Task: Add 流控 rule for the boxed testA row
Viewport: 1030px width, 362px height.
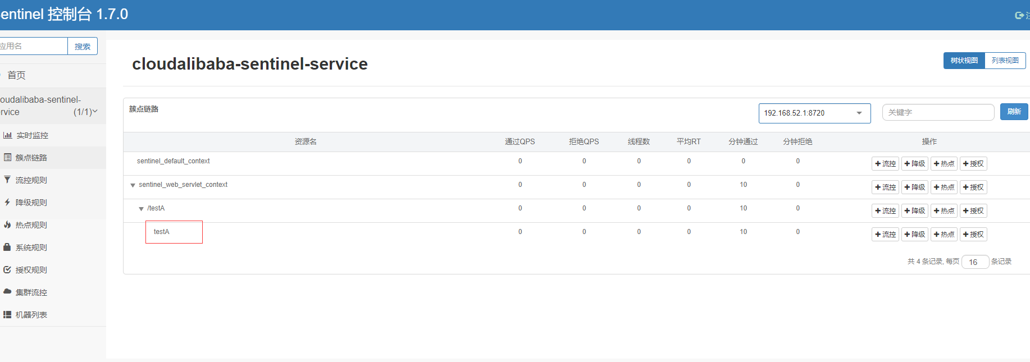Action: (x=885, y=235)
